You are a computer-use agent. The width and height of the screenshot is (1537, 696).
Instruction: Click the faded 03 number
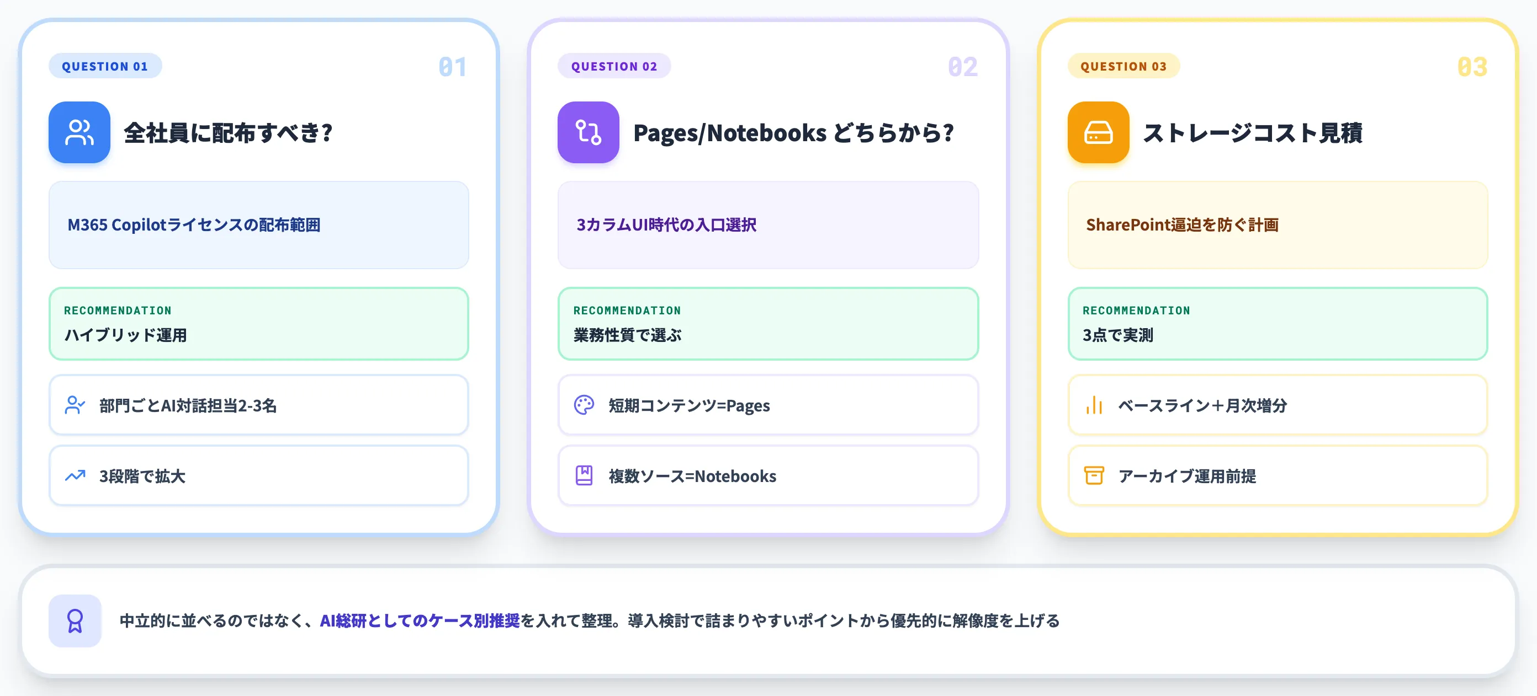[x=1472, y=67]
